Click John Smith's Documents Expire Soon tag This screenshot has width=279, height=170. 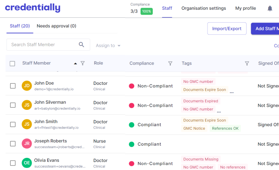[x=205, y=120]
